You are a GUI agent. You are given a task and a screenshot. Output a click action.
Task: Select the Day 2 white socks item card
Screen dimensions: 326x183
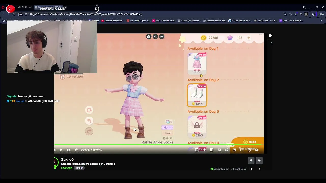click(197, 95)
